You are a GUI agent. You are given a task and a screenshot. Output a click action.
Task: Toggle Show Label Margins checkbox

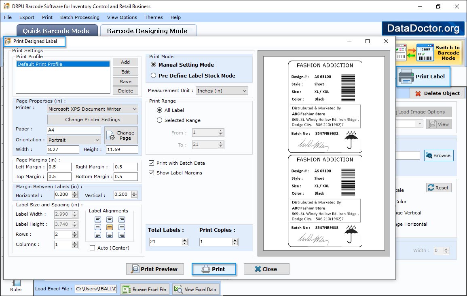coord(151,173)
